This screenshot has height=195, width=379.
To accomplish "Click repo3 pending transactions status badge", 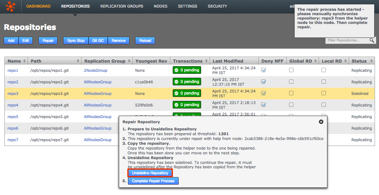I will pos(186,93).
